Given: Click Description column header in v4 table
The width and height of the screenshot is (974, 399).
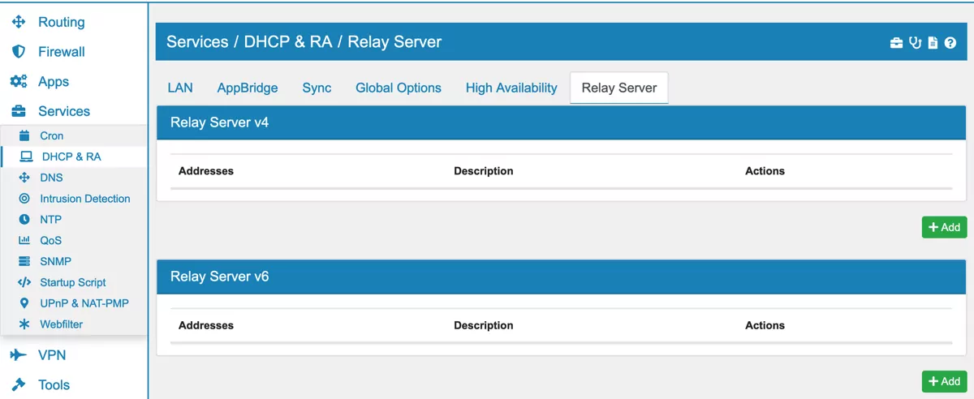Looking at the screenshot, I should click(x=484, y=171).
